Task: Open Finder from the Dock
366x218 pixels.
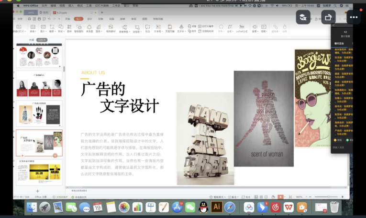Action: tap(32, 207)
